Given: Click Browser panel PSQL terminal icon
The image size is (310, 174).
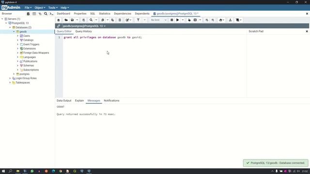Looking at the screenshot, I should pyautogui.click(x=51, y=14).
